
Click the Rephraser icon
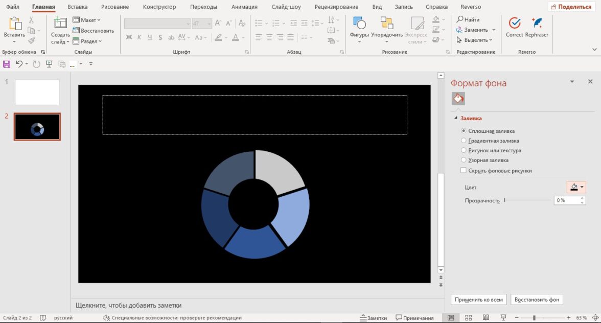tap(537, 24)
